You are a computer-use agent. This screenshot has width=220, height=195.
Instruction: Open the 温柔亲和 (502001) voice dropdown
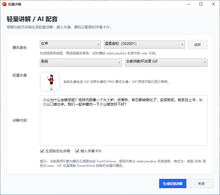click(x=144, y=45)
